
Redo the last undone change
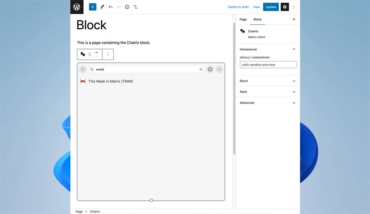[119, 7]
